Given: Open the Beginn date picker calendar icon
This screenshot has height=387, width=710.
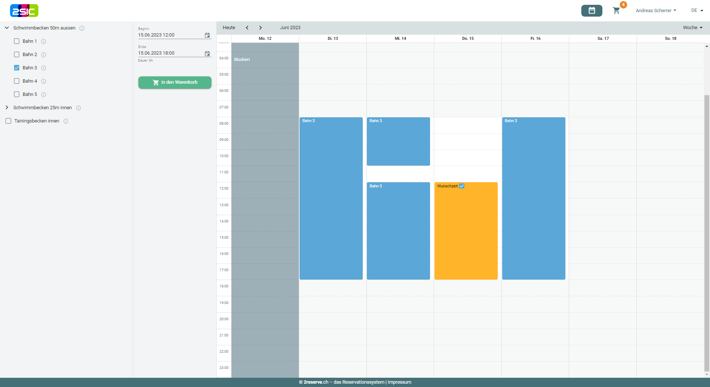Looking at the screenshot, I should [x=207, y=35].
